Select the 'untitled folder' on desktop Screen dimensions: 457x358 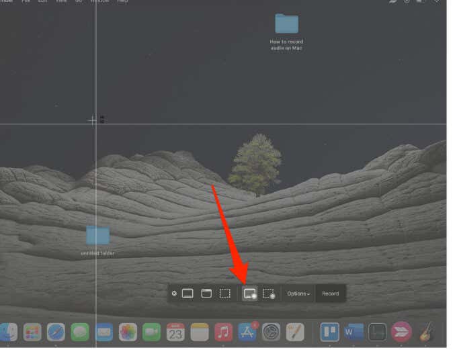pos(97,236)
